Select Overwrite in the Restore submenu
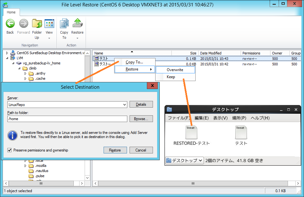 tap(175, 70)
